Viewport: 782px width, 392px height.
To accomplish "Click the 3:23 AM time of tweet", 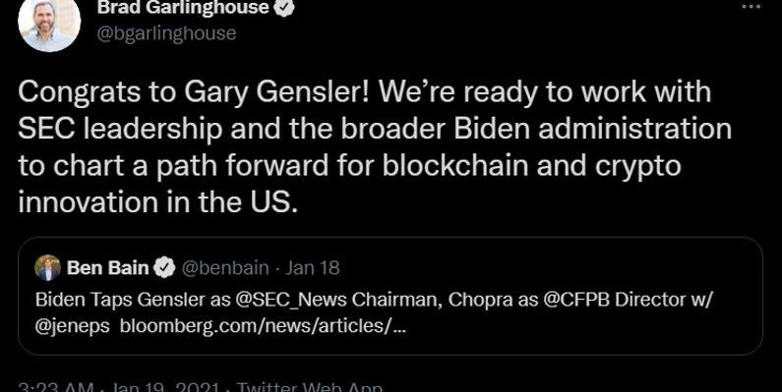I will pyautogui.click(x=56, y=387).
